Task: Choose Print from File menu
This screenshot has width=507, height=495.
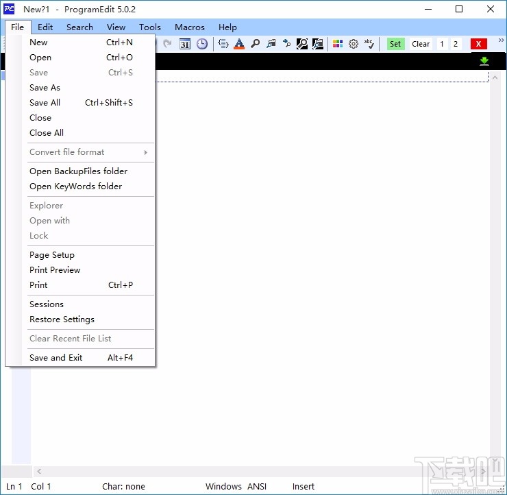Action: [80, 285]
